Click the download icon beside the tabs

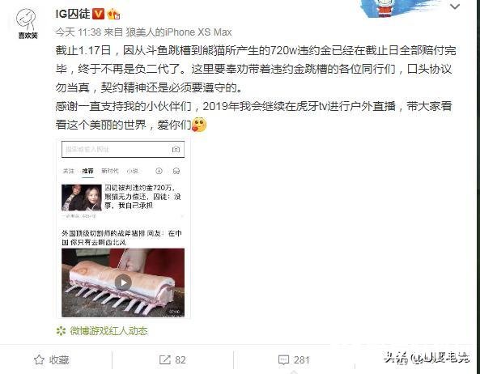coord(159,171)
